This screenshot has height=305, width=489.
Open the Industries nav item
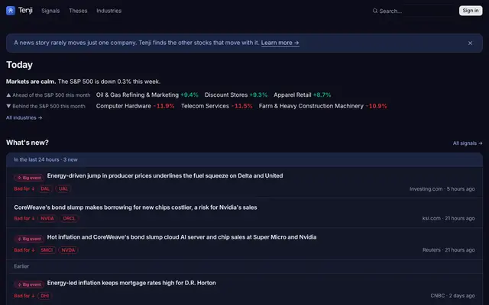108,11
